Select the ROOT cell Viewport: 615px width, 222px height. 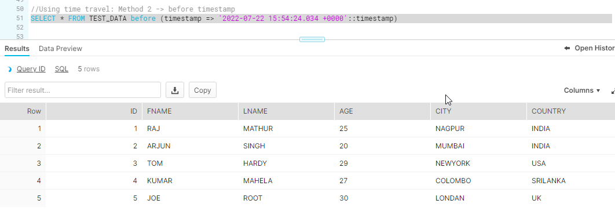[x=286, y=198]
